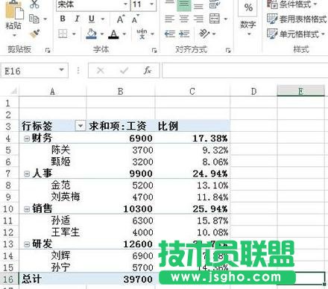Align text to top

click(x=169, y=4)
